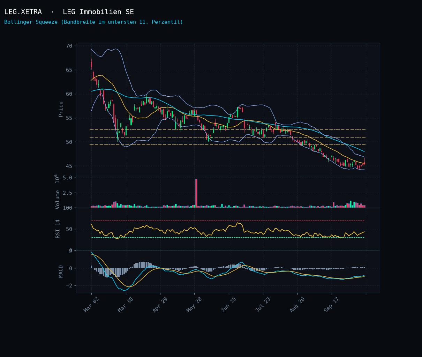Screen dimensions: 422x357
Task: Select the Bollinger-Squeeze subtitle text
Action: point(93,22)
